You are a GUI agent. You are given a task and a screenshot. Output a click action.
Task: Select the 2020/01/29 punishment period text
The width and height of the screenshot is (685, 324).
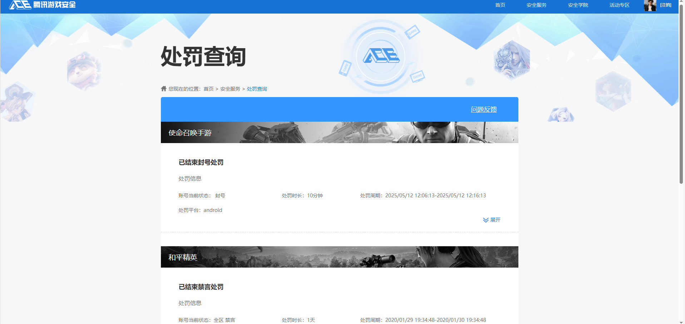423,320
